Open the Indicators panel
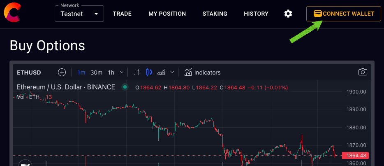This screenshot has width=384, height=166. (202, 72)
